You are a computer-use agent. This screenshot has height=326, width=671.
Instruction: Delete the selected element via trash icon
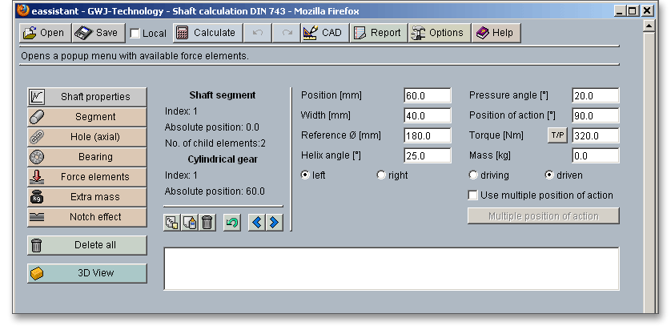(x=207, y=222)
